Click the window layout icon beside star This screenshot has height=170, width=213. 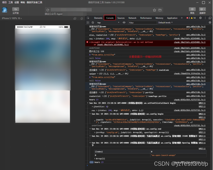[160, 10]
